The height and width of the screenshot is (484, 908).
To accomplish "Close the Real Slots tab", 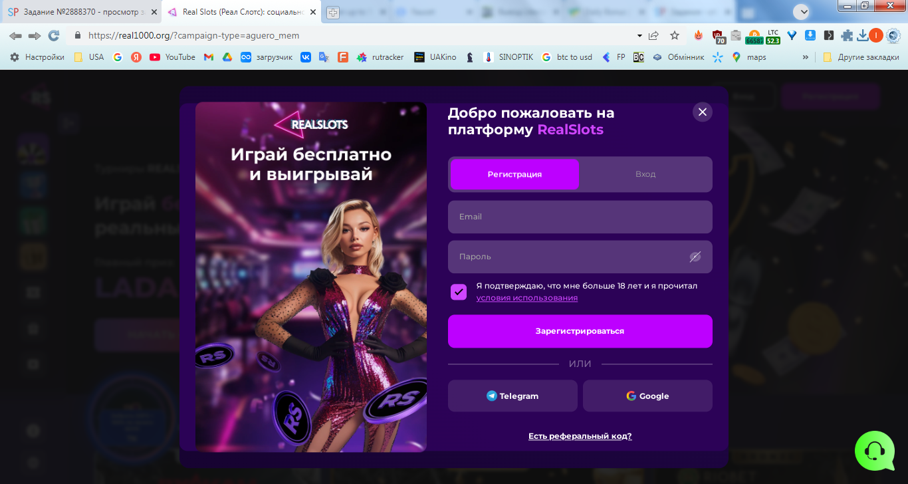I will point(313,12).
